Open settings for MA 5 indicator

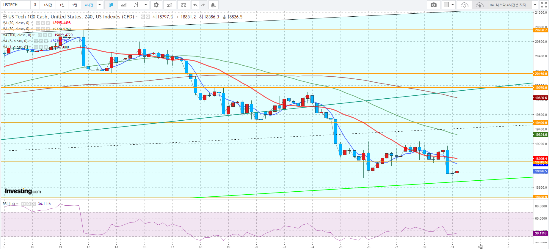pos(41,41)
